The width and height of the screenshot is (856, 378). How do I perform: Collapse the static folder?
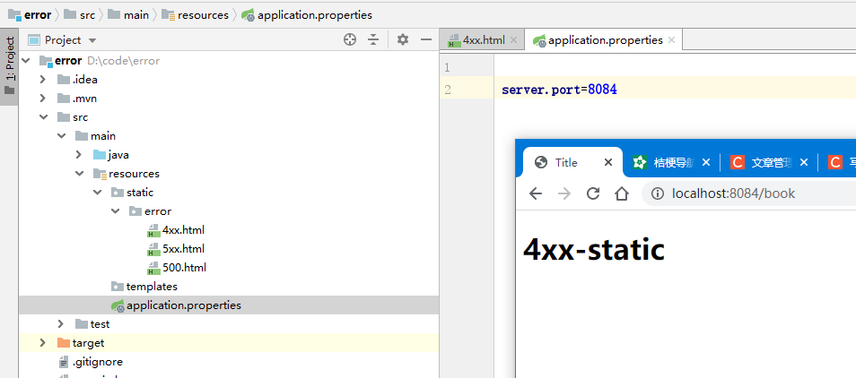(98, 193)
